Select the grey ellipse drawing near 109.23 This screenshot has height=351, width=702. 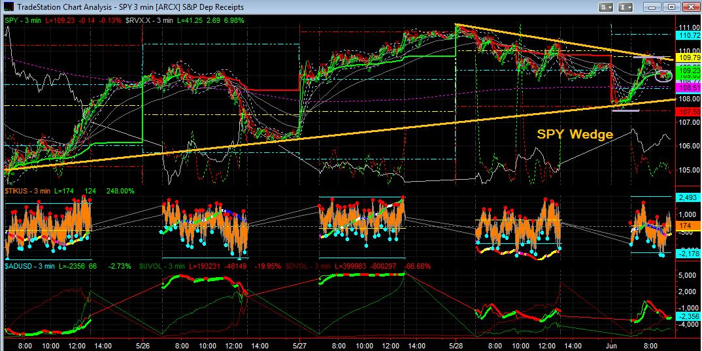point(663,76)
